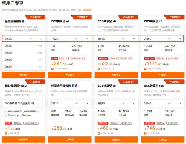Click 立即购买 for ECS共享型 n4
The height and width of the screenshot is (144, 186).
tap(70, 75)
